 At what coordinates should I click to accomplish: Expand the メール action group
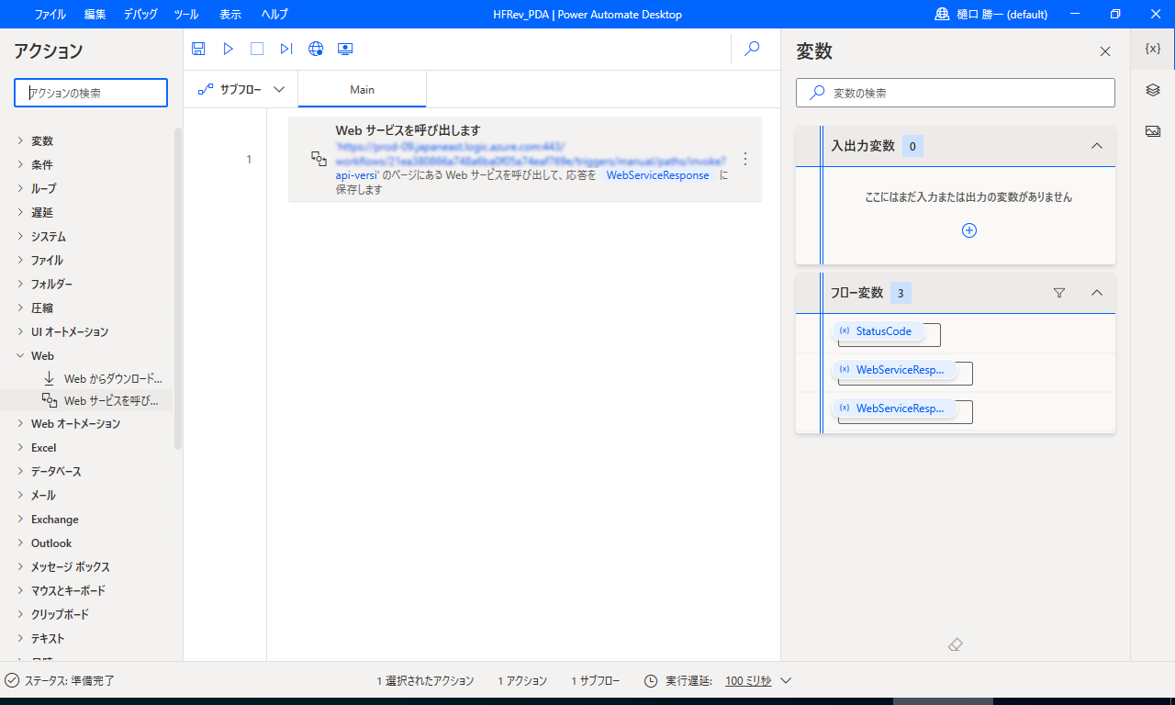point(21,495)
